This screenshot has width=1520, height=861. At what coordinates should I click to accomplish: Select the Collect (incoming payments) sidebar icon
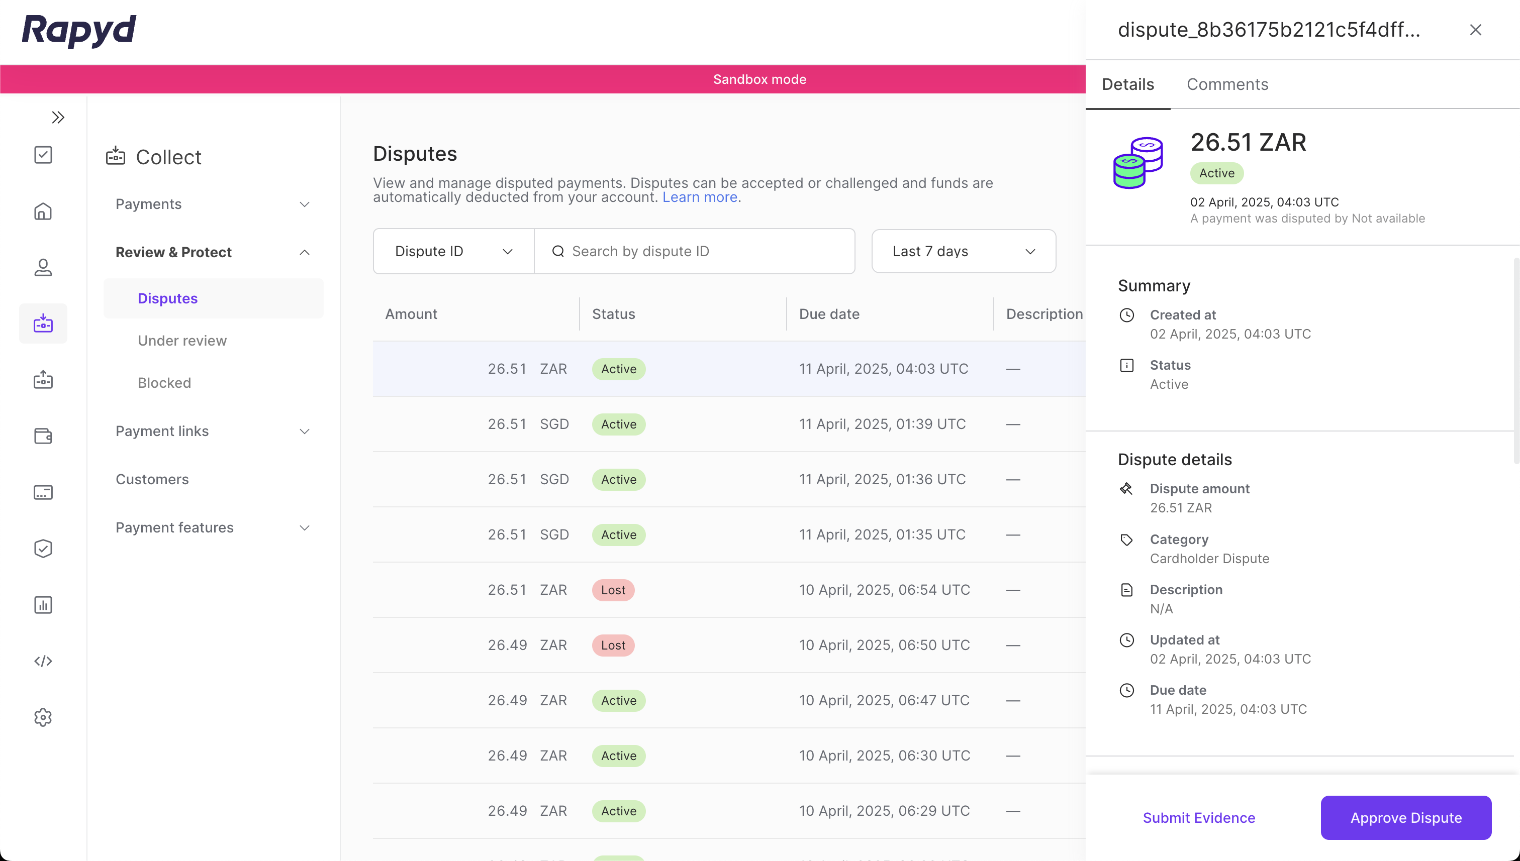tap(43, 323)
